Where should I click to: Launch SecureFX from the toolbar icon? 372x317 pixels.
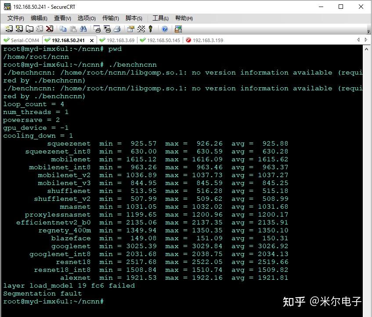click(x=177, y=29)
